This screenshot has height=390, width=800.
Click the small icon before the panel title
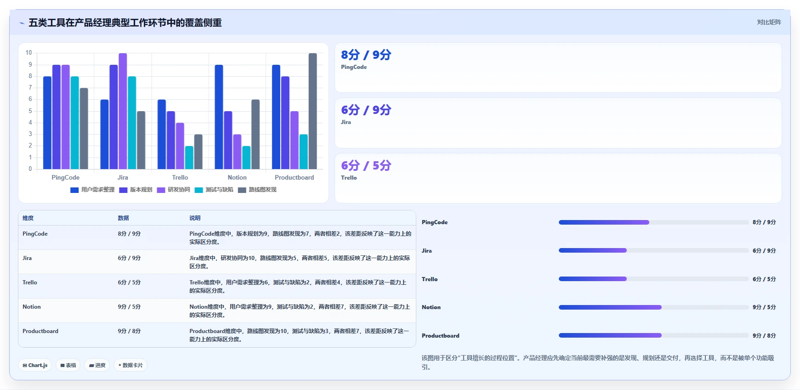pos(22,23)
